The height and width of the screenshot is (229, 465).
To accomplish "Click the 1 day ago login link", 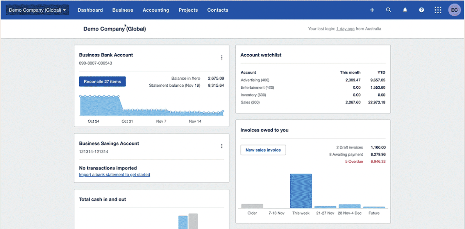I will [345, 29].
